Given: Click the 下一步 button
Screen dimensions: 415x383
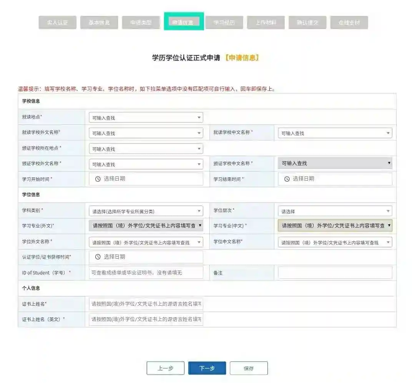Looking at the screenshot, I should (x=207, y=368).
